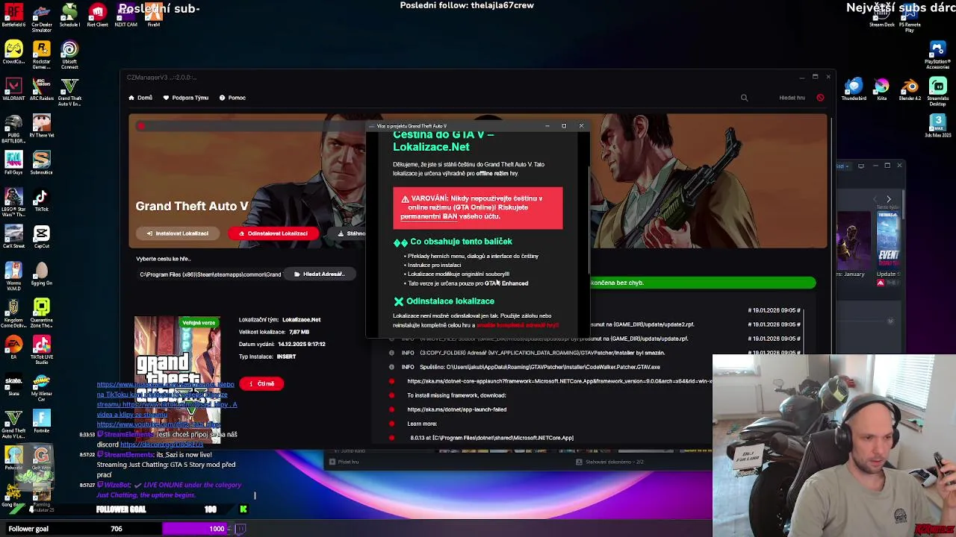Open the Schedule I desktop icon
Screen dimensions: 956x537
pos(69,15)
